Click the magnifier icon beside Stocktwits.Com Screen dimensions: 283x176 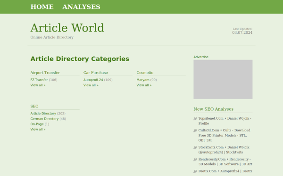[x=195, y=148]
